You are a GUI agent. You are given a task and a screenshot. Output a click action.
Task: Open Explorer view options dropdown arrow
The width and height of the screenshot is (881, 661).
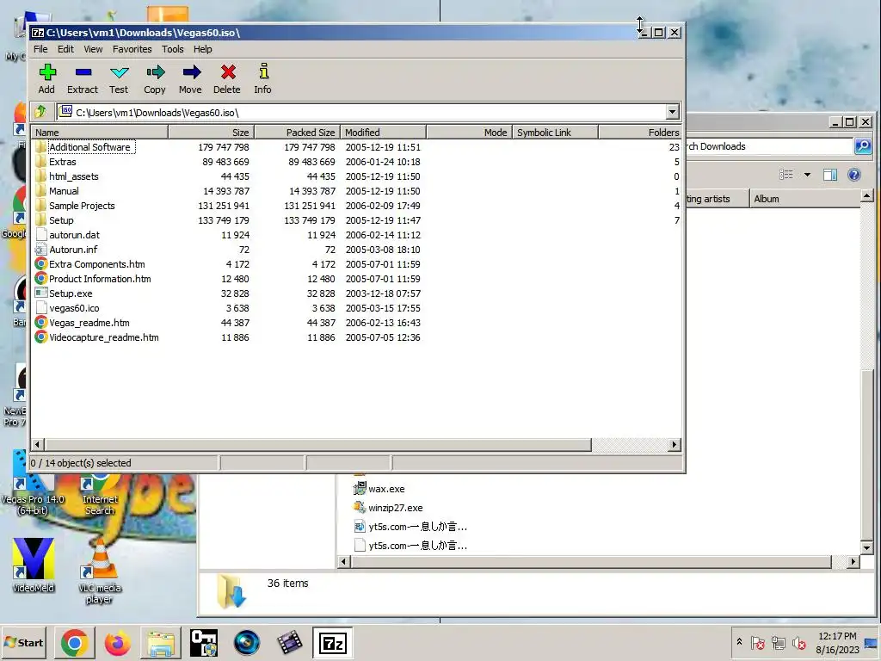807,175
